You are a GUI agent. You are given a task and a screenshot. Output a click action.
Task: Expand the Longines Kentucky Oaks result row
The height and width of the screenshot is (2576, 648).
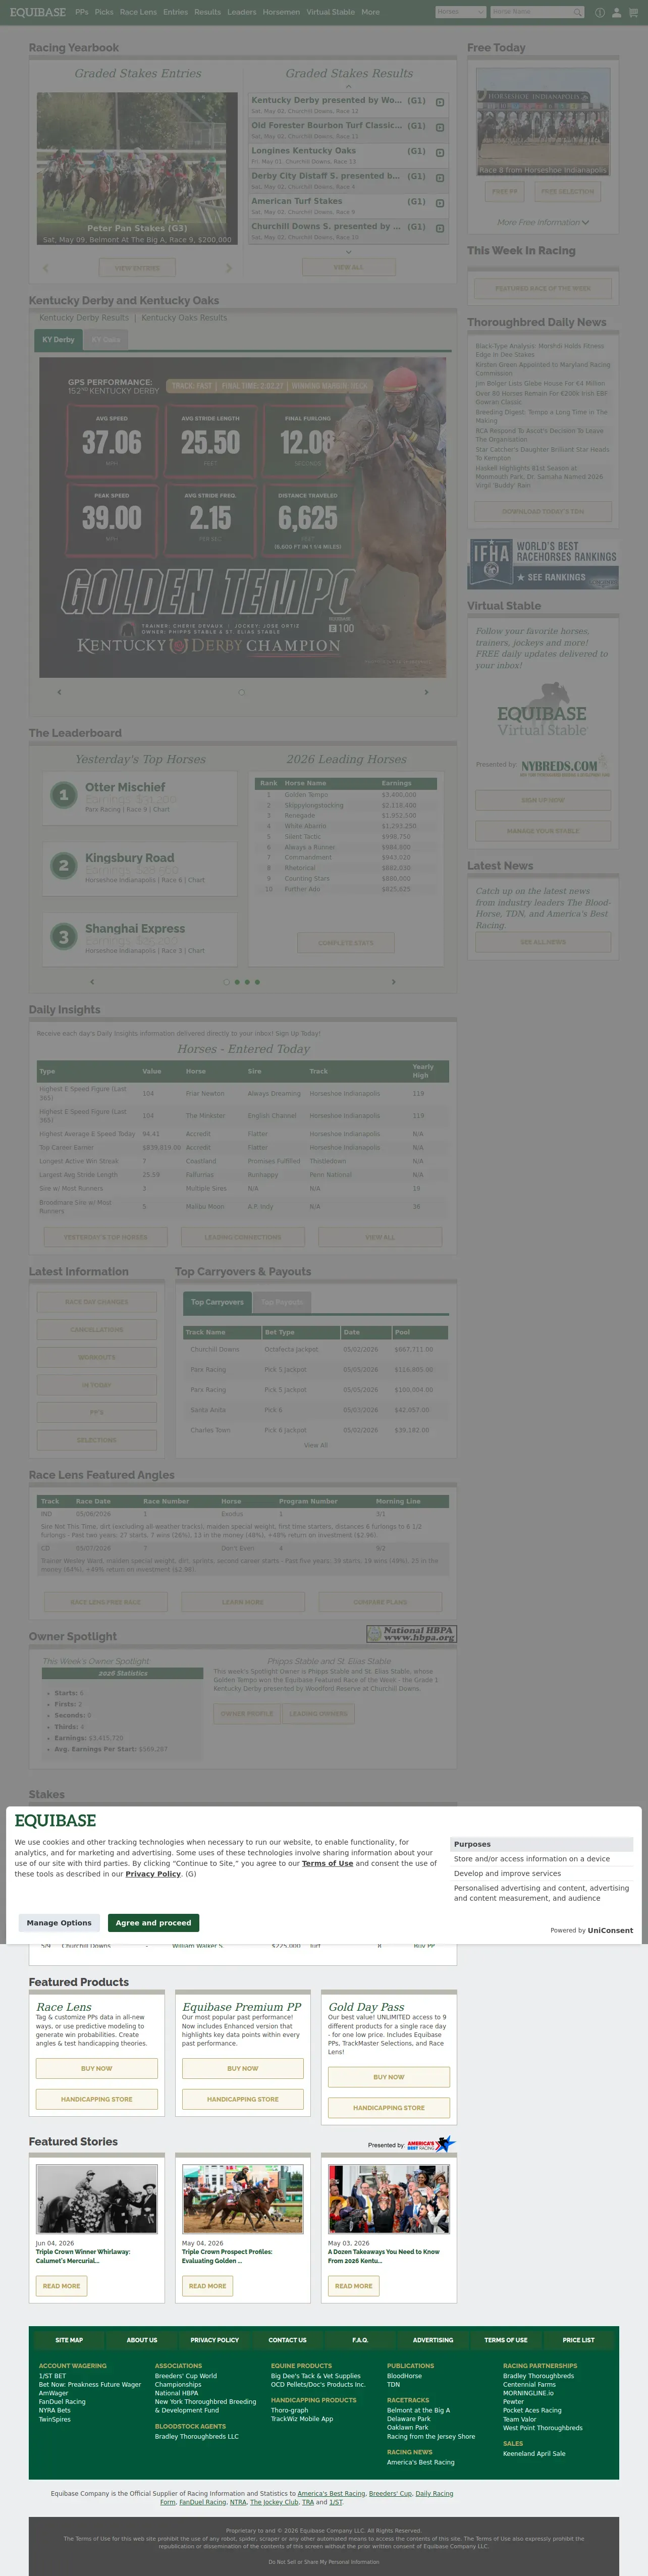440,152
